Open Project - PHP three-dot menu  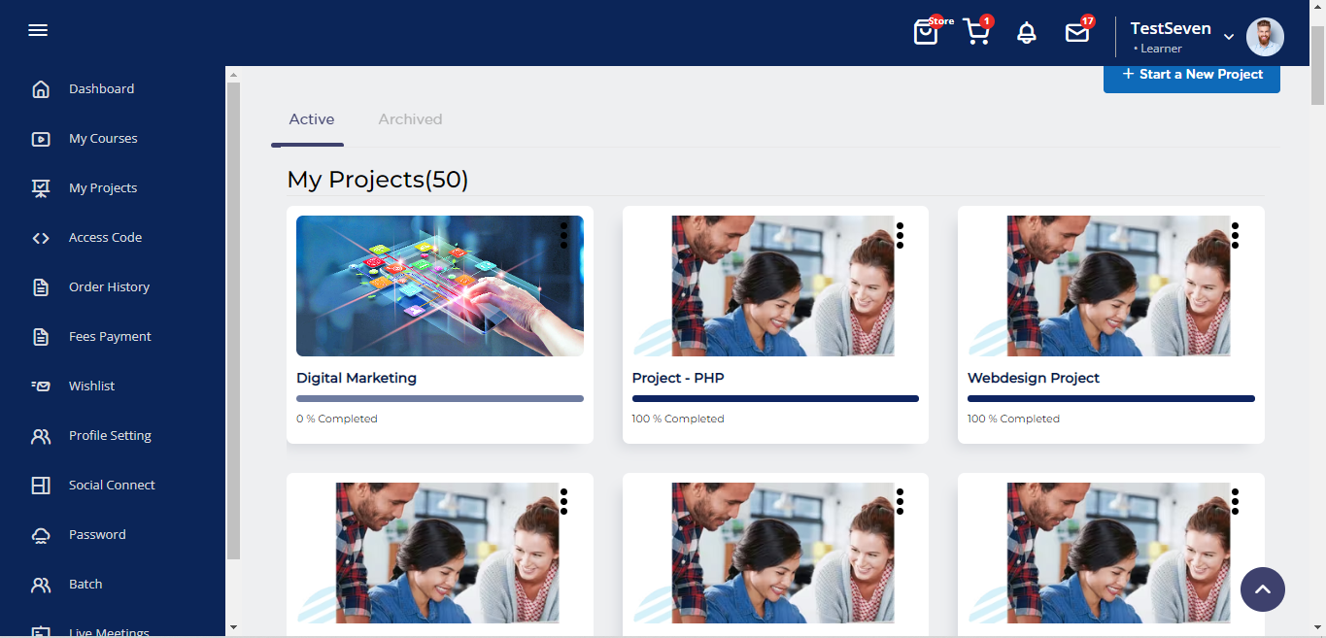(x=900, y=235)
